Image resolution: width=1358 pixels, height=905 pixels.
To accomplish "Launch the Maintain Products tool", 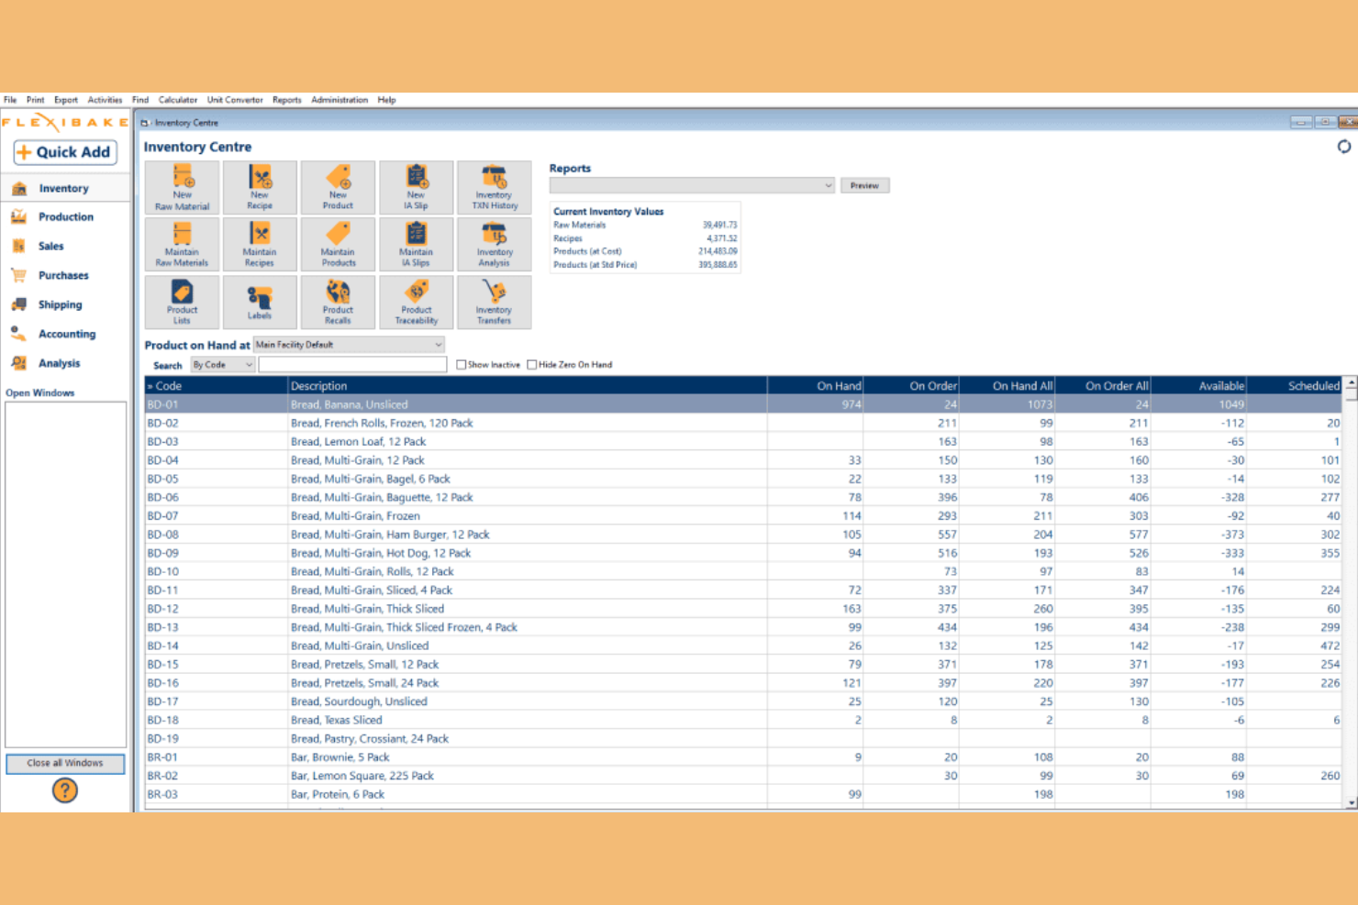I will [x=338, y=245].
